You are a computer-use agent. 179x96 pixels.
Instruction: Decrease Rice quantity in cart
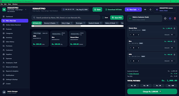pos(130,48)
